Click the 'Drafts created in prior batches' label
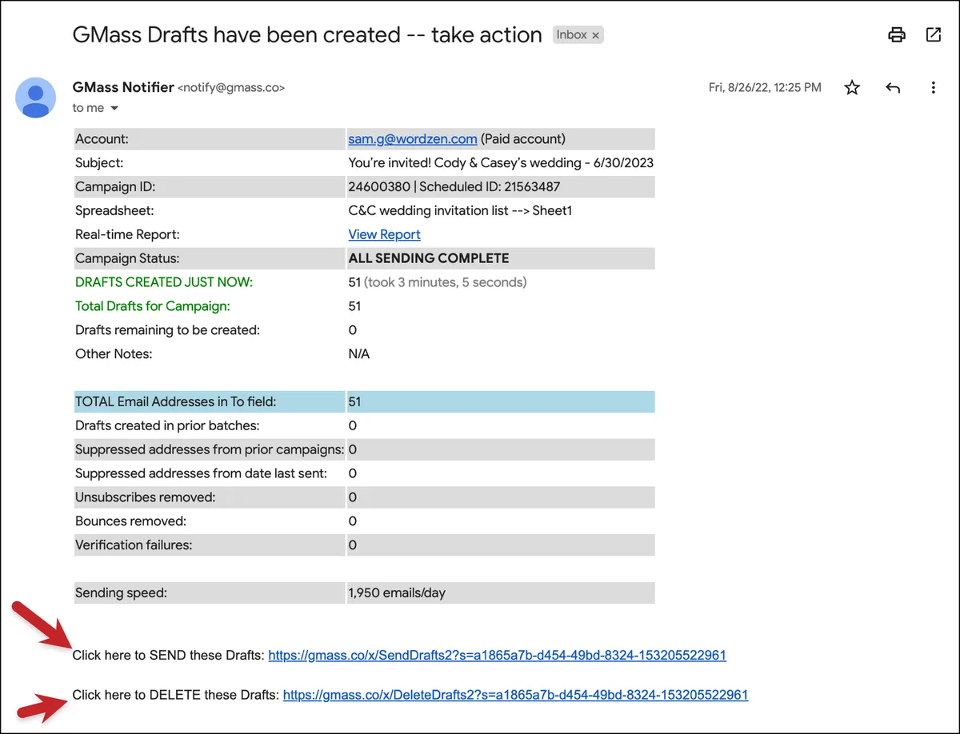 coord(167,426)
